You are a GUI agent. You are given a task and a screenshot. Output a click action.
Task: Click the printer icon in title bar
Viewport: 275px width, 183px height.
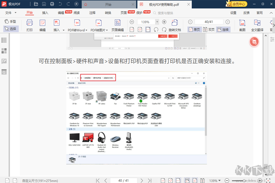tap(52, 4)
